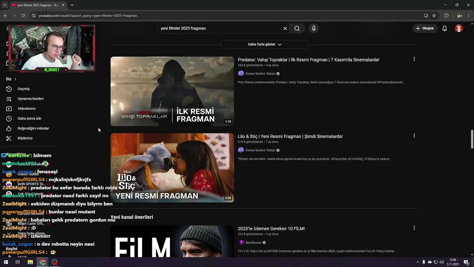
Task: Click the Geçmiş clock icon
Action: tap(9, 89)
